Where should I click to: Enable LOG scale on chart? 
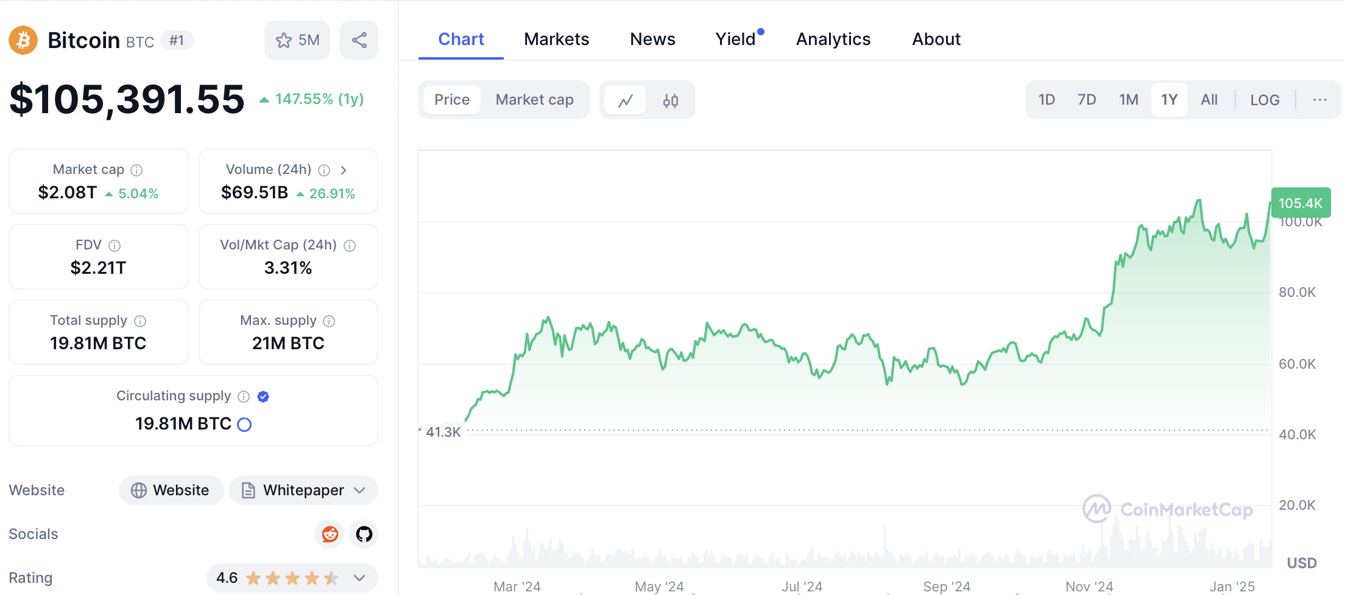pos(1264,100)
